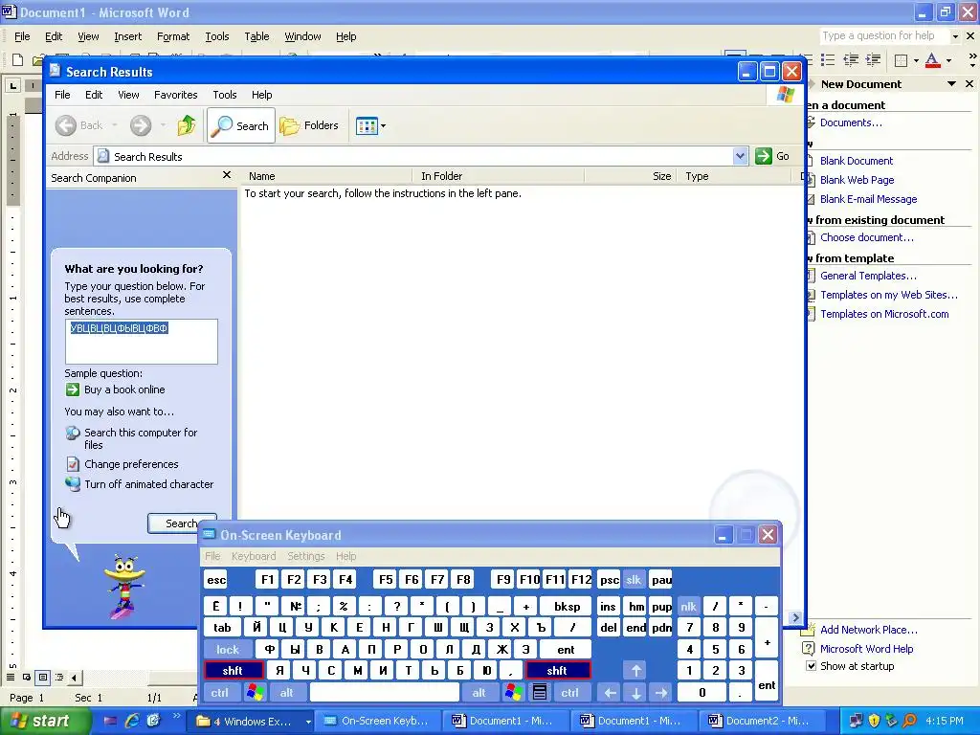Toggle the right alt key on-screen
980x735 pixels.
pyautogui.click(x=479, y=693)
